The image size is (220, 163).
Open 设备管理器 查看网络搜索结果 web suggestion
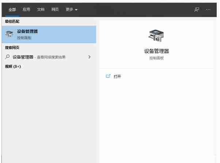click(x=39, y=57)
